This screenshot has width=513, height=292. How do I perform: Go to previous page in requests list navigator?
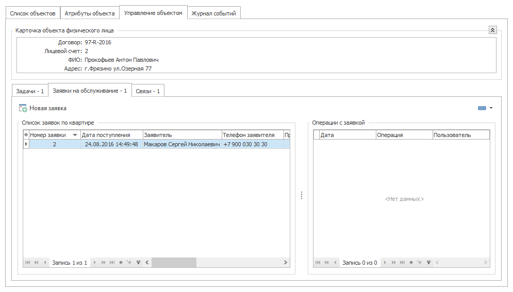36,262
